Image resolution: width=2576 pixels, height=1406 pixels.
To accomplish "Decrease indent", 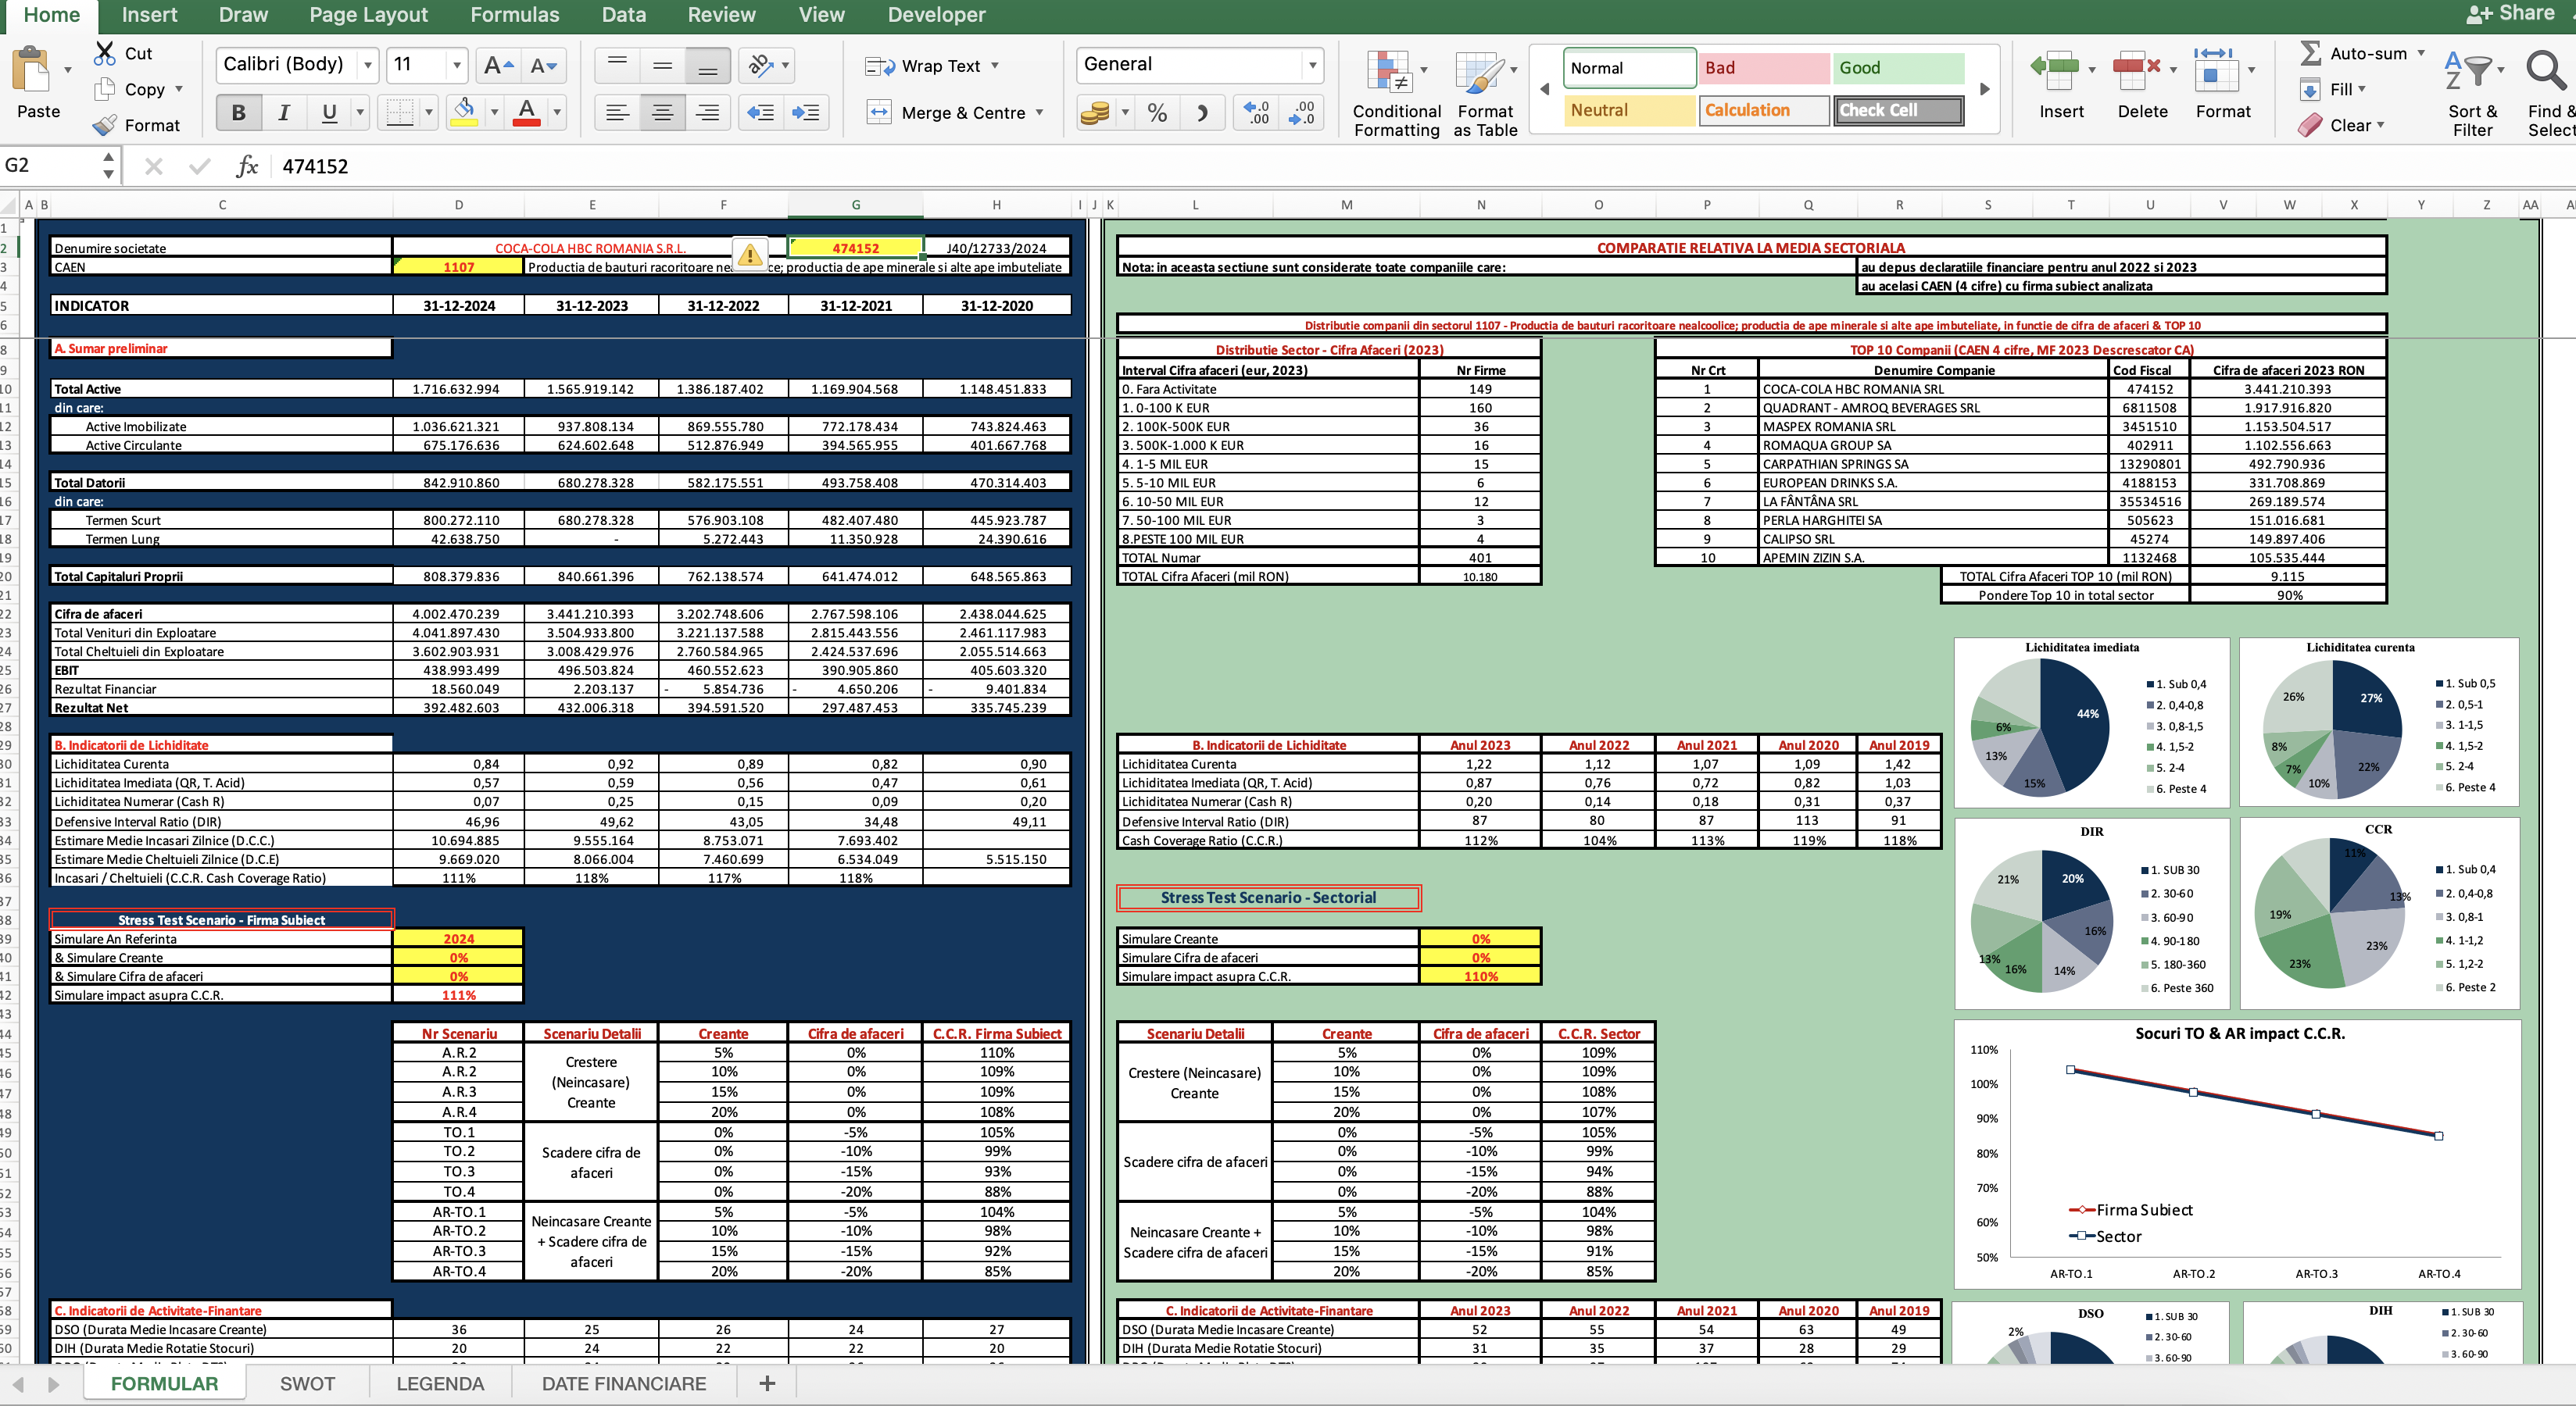I will [761, 112].
